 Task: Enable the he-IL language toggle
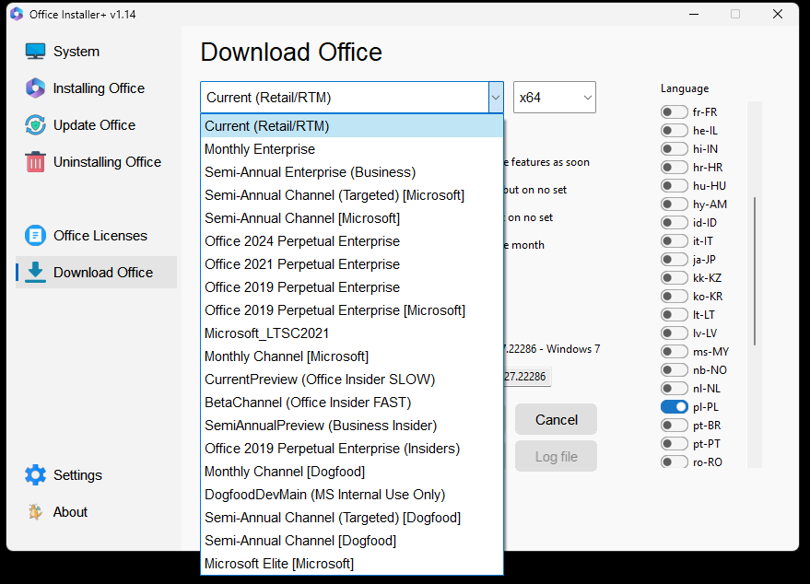click(x=675, y=131)
